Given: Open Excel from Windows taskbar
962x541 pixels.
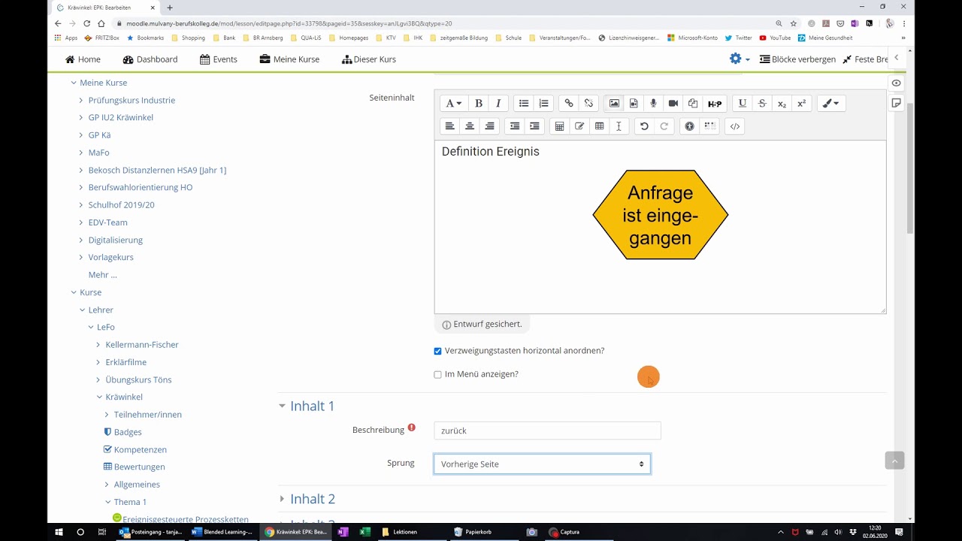Looking at the screenshot, I should pyautogui.click(x=365, y=532).
